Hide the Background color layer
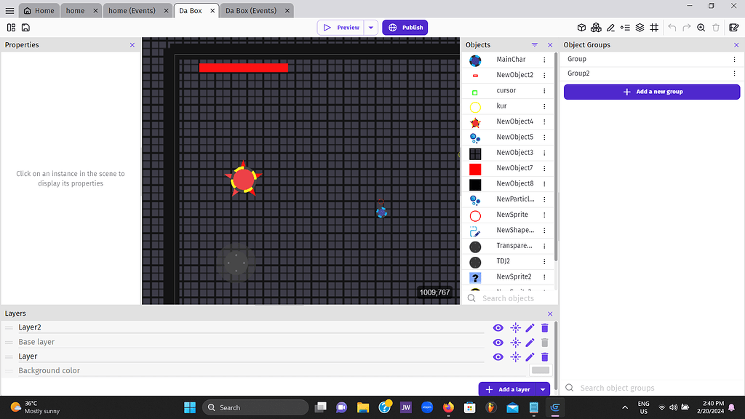745x419 pixels. pyautogui.click(x=498, y=370)
